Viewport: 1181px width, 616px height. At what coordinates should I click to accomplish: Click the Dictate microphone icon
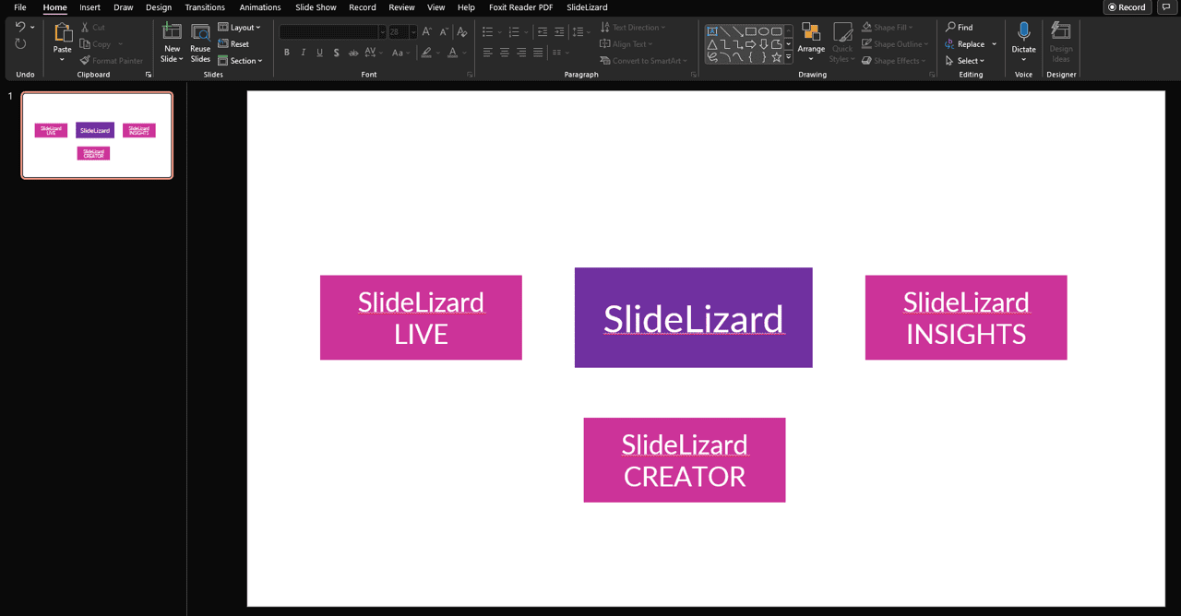(1023, 33)
